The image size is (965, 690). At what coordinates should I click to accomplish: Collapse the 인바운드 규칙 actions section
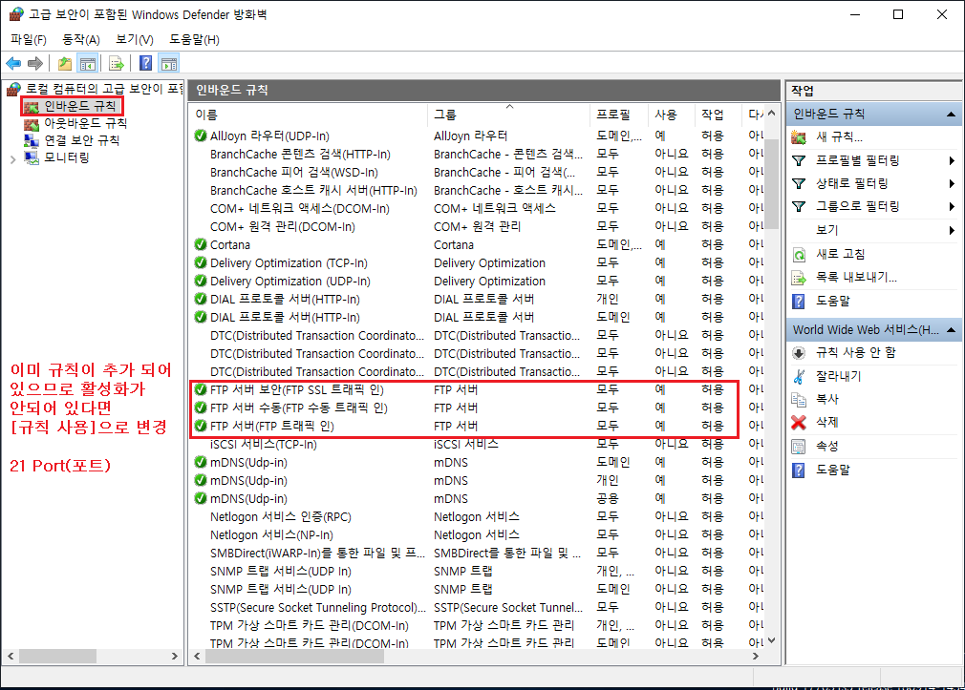(951, 114)
